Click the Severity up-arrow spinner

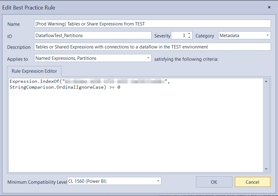190,34
